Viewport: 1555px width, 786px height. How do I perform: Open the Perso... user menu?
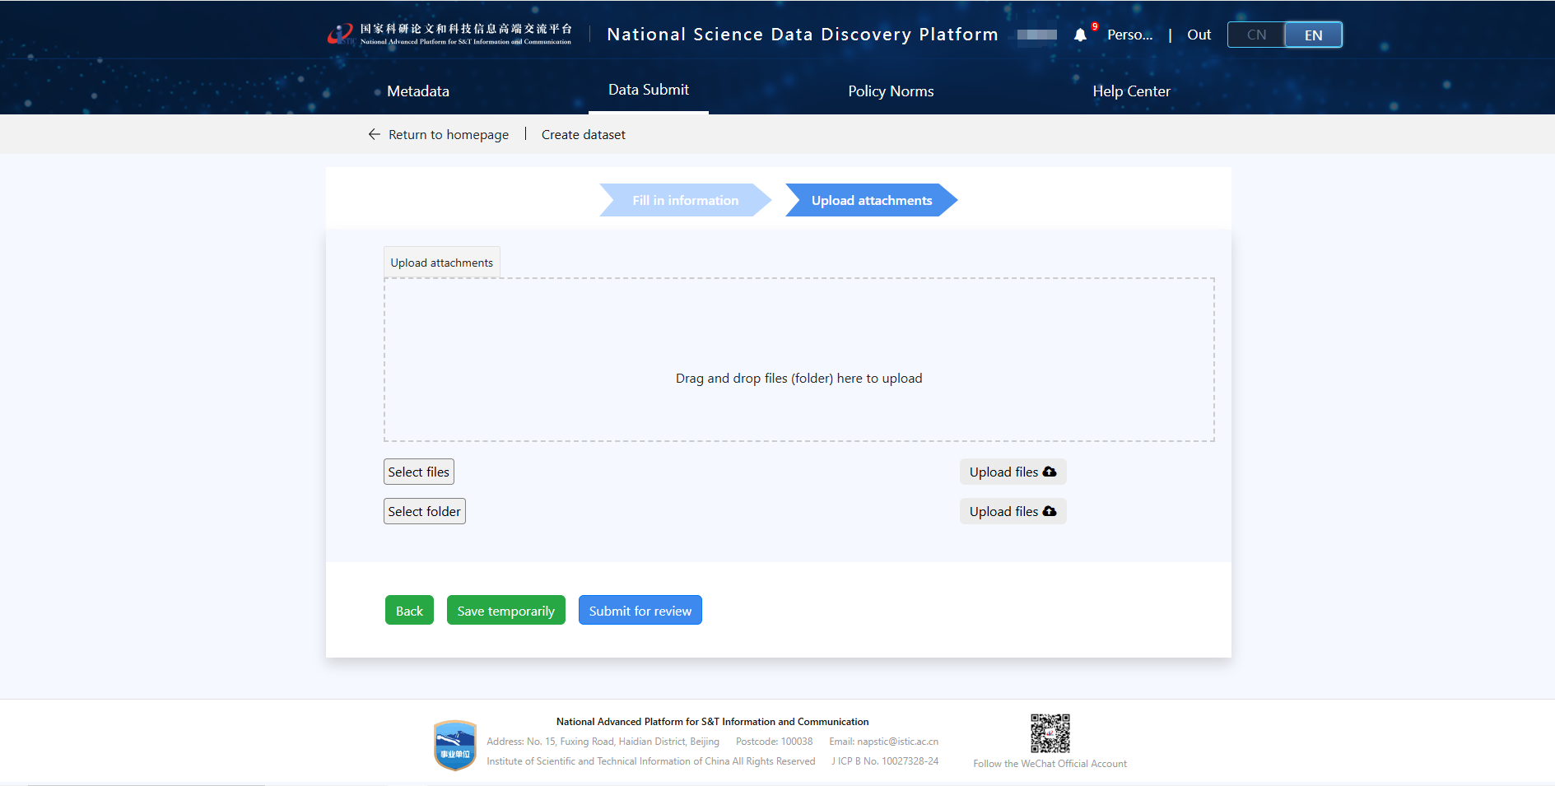[x=1129, y=35]
